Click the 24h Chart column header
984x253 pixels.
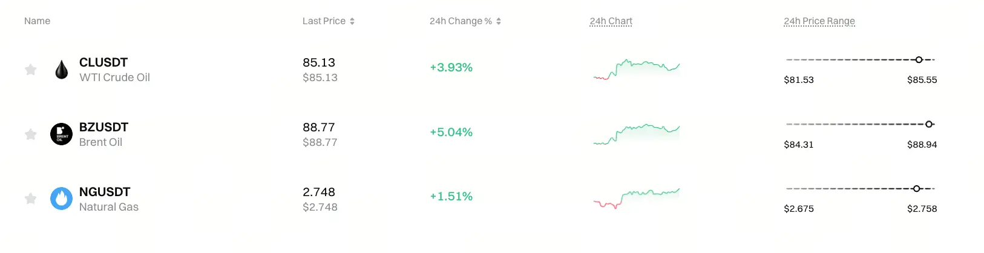(611, 21)
